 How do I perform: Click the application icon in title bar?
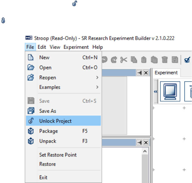[x=29, y=38]
